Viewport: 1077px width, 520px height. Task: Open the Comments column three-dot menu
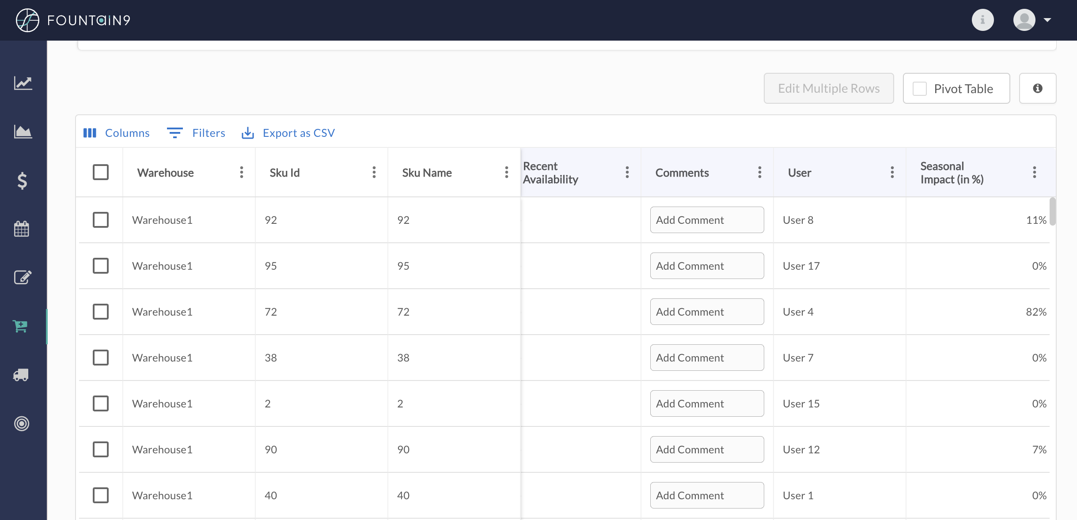(759, 172)
